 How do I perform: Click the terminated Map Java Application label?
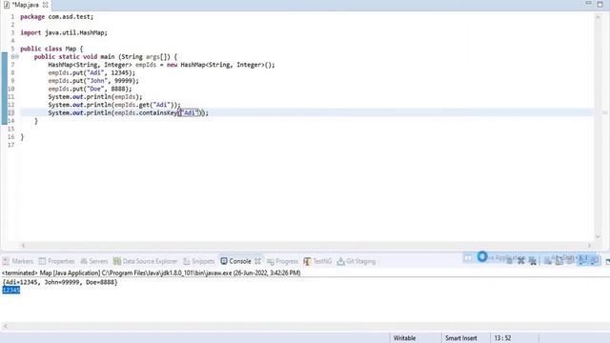151,273
